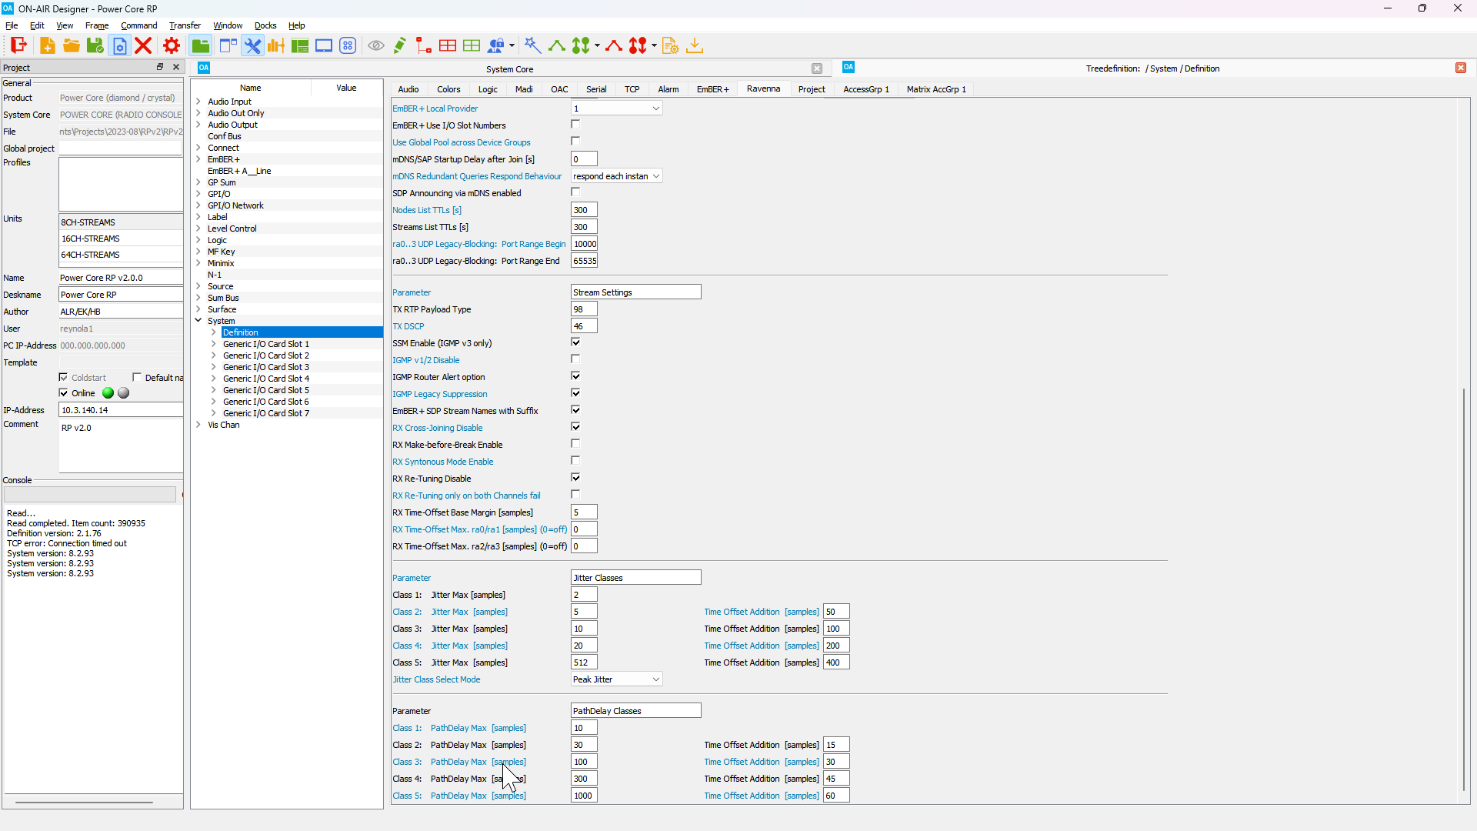Select Generic I/O Card Slot 3
The height and width of the screenshot is (831, 1477).
(x=265, y=367)
